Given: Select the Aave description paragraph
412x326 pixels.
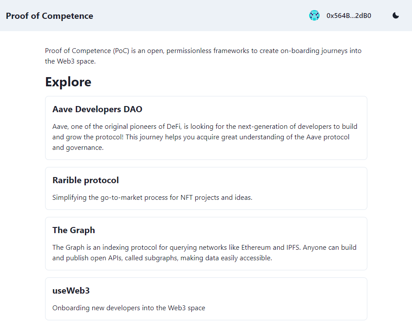Looking at the screenshot, I should [x=204, y=137].
